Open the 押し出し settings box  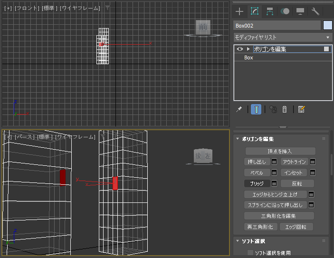274,162
